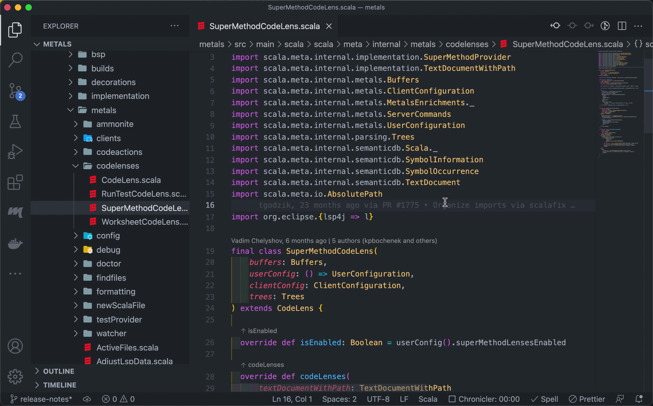The image size is (653, 406).
Task: Show additional views ellipsis in activity bar
Action: coord(15,273)
